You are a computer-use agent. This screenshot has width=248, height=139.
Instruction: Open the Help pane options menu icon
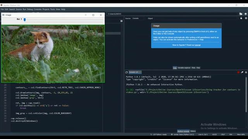246,18
